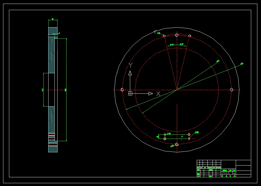Click the top-right cell of the title block
This screenshot has width=261, height=186.
point(243,163)
